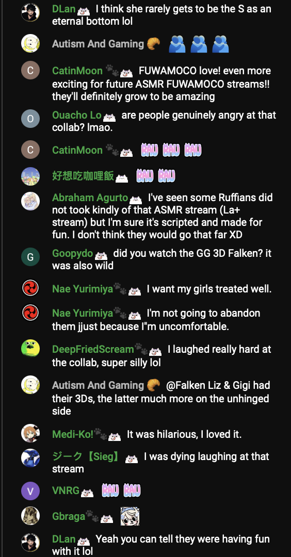
Task: Click a BAU emote in VNRG's message
Action: [x=110, y=490]
